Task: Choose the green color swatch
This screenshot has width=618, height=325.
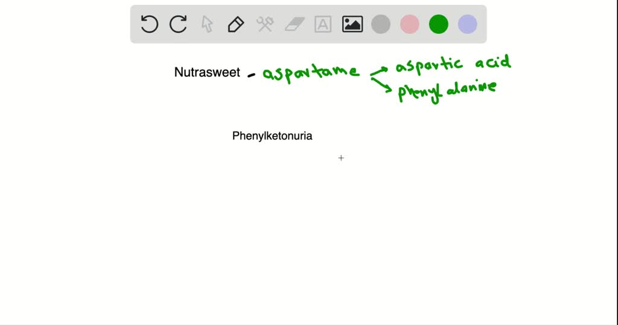Action: [x=439, y=24]
